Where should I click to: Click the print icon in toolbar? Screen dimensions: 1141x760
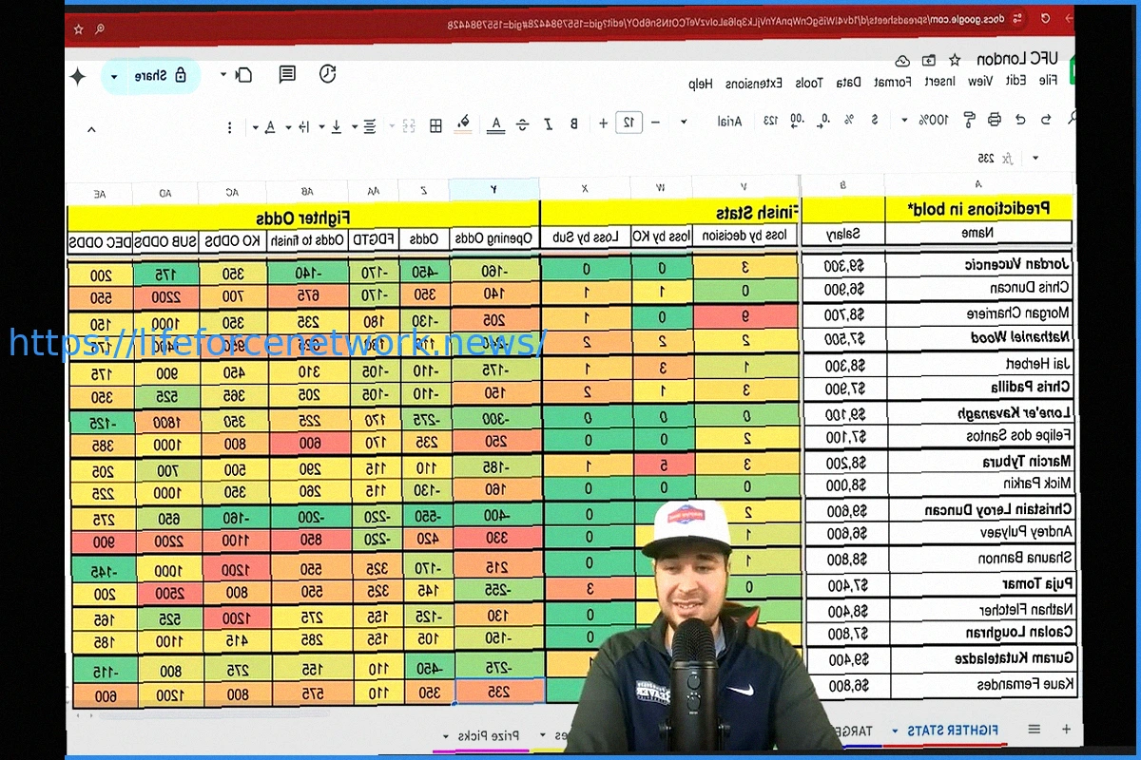click(994, 121)
